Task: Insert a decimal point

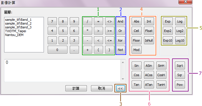Action: [x=74, y=50]
